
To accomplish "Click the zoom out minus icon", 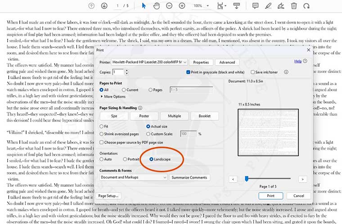I will [x=169, y=6].
